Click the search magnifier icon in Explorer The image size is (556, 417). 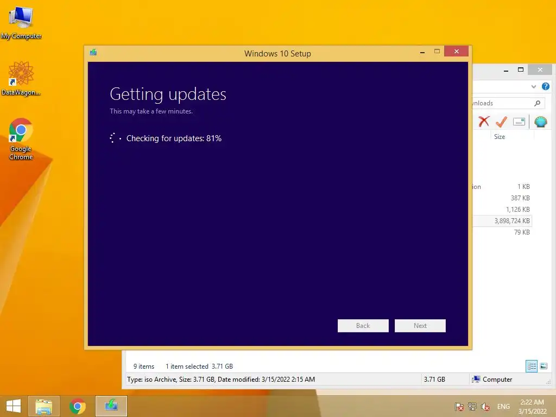537,103
